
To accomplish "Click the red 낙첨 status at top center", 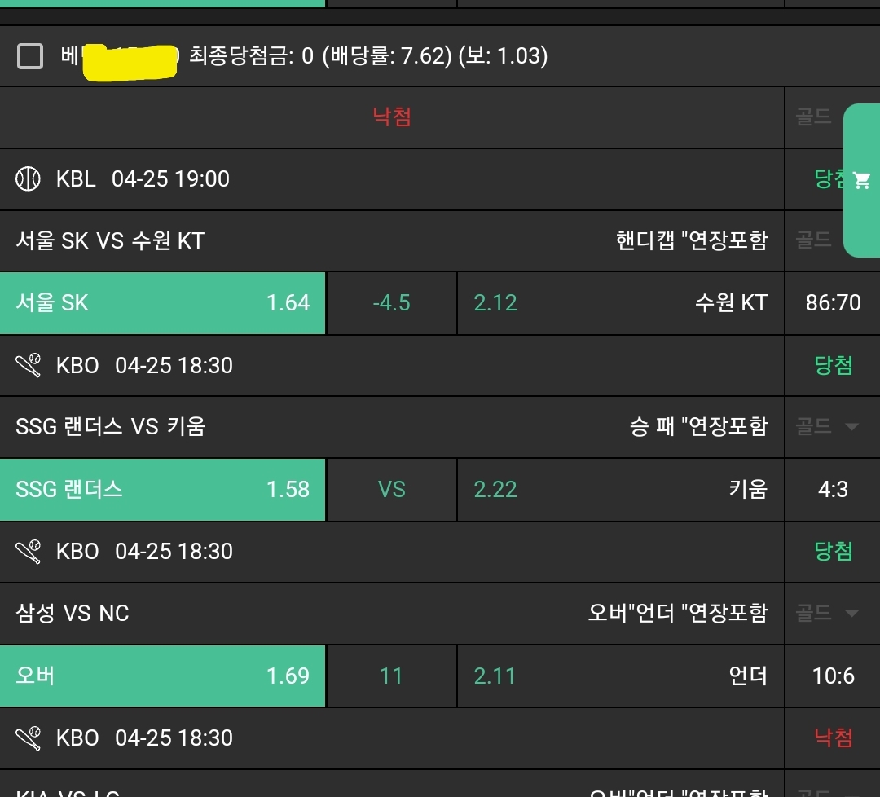I will [392, 117].
